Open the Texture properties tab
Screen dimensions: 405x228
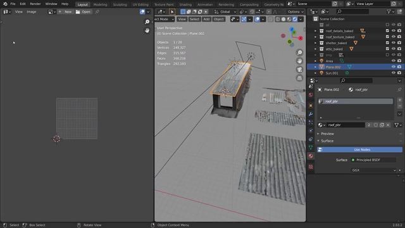pos(311,167)
